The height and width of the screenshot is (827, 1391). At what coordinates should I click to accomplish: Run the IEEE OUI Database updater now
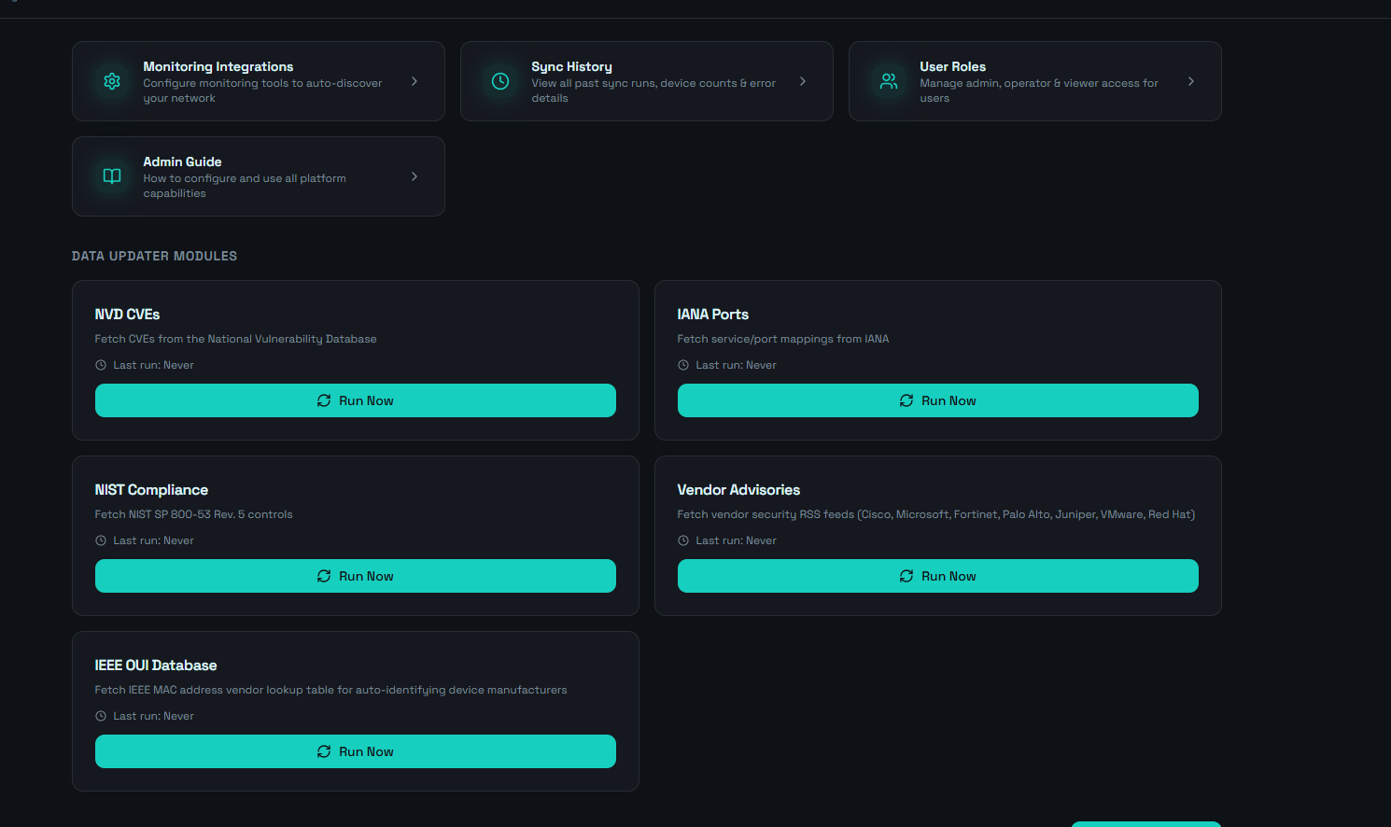355,751
